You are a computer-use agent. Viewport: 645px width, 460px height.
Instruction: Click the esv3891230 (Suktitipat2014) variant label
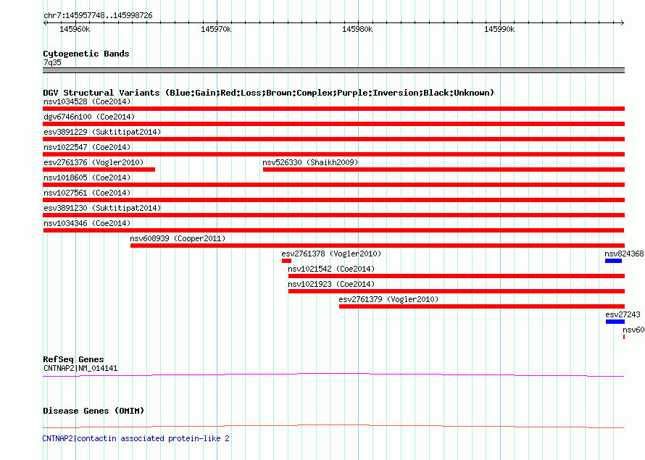[101, 208]
